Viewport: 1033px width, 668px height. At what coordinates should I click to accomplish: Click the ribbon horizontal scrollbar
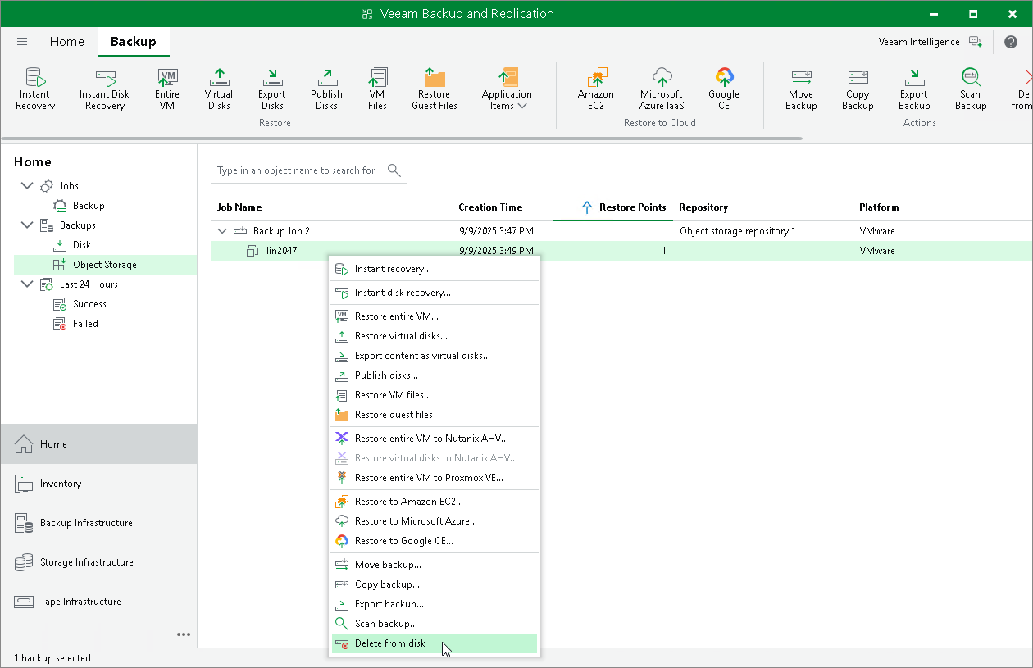tap(402, 138)
